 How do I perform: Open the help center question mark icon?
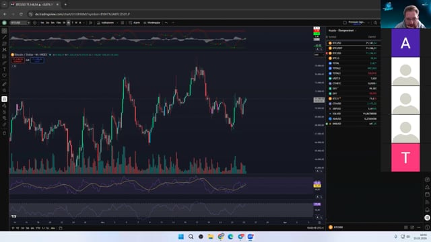coord(427,227)
